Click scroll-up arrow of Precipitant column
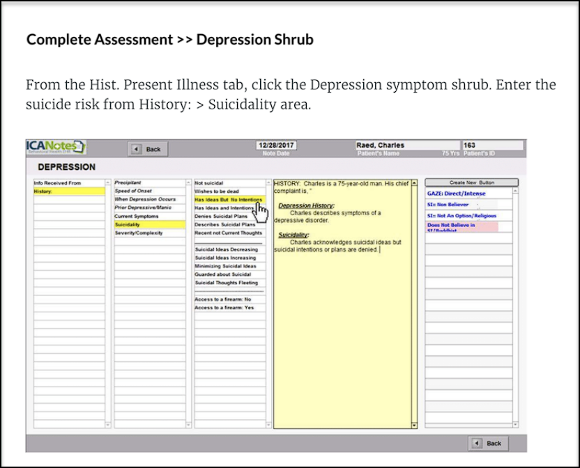 (x=188, y=182)
